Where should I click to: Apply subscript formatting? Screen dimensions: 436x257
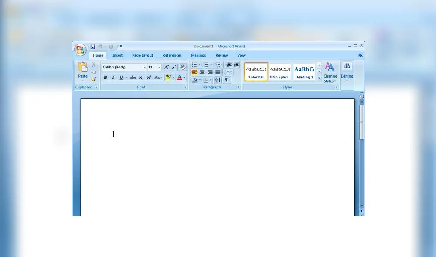pyautogui.click(x=140, y=77)
